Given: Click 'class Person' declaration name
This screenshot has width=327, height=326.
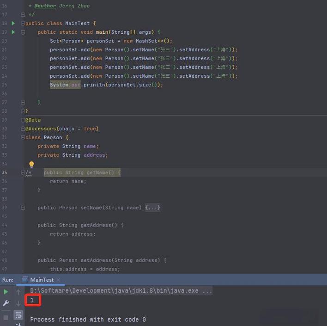Looking at the screenshot, I should click(53, 137).
